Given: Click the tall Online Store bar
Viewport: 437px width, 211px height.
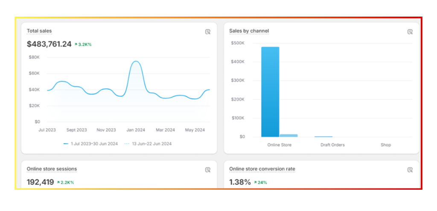Looking at the screenshot, I should pos(270,91).
